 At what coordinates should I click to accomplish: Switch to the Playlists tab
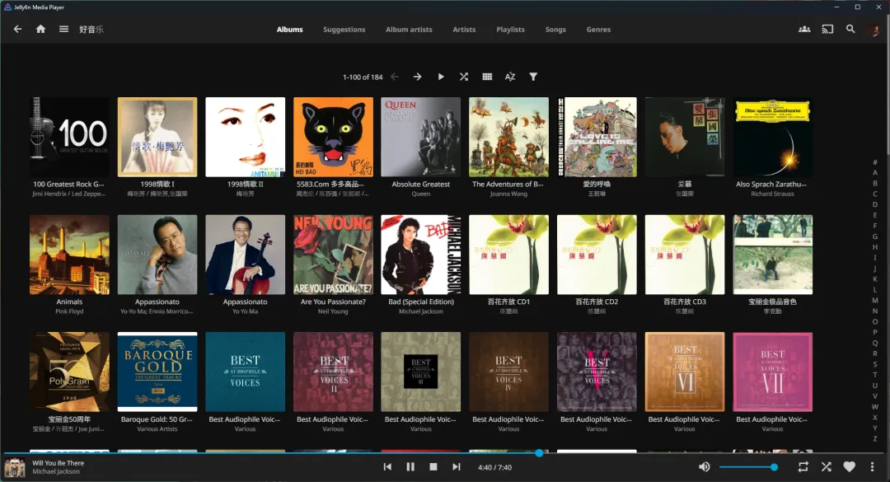[510, 30]
